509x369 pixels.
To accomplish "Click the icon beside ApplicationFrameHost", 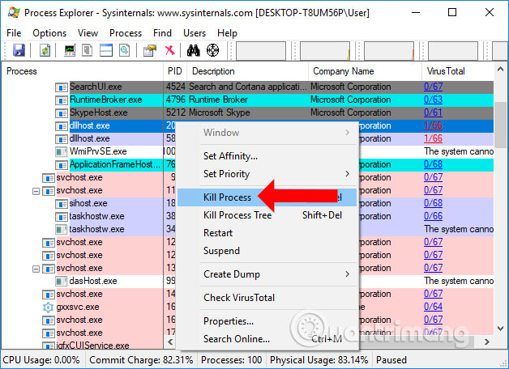I will pos(62,165).
